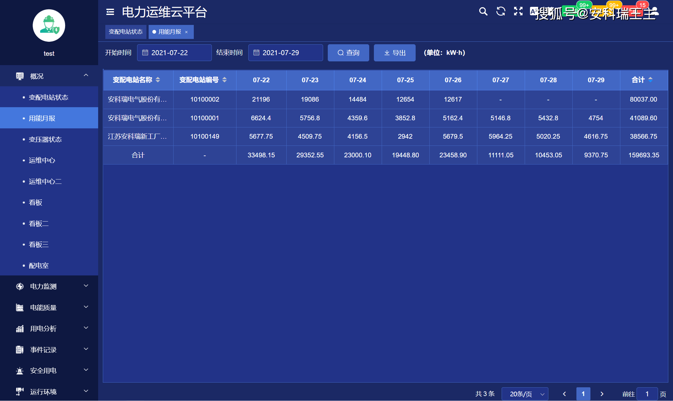
Task: Click the start date field 2021-07-22
Action: (x=174, y=53)
